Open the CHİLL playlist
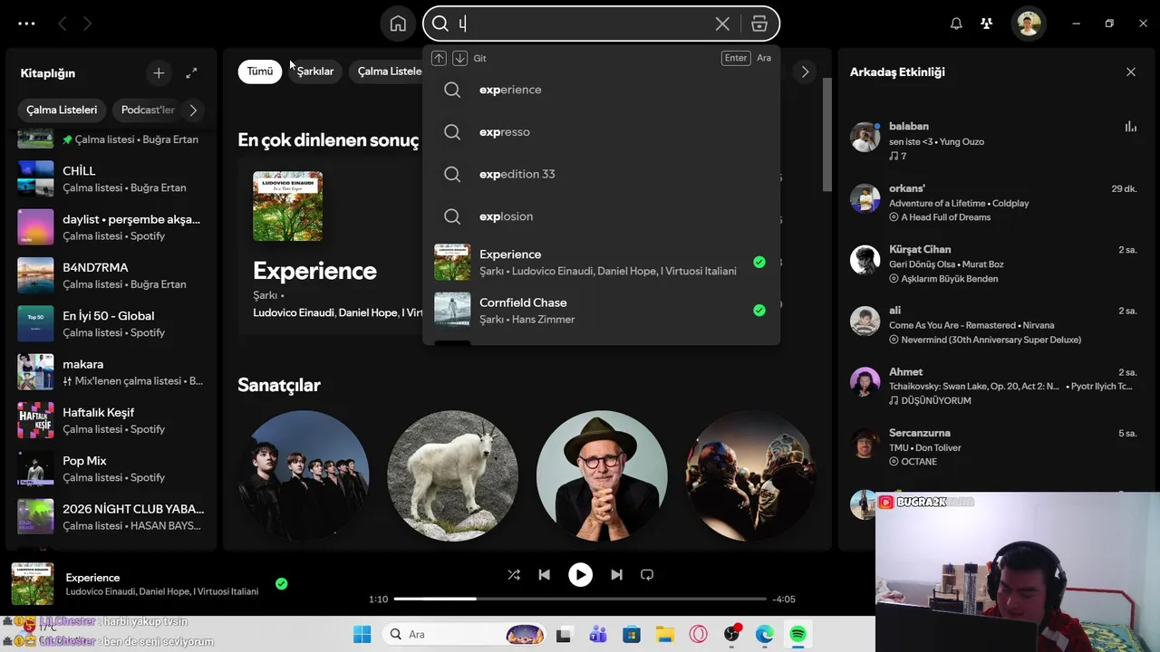 pyautogui.click(x=111, y=178)
